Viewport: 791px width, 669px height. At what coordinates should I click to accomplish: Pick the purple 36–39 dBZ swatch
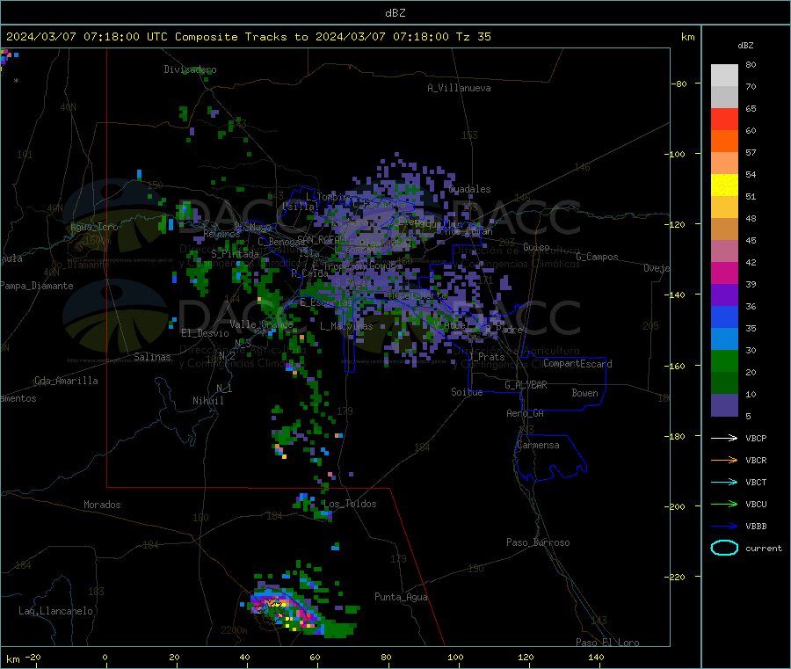pos(724,295)
